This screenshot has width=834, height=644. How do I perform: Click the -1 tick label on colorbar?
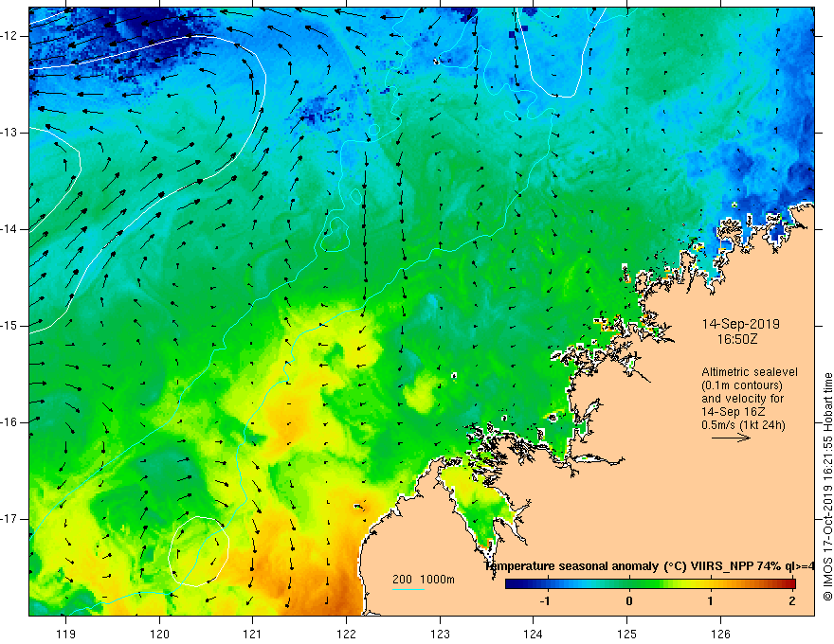click(545, 601)
